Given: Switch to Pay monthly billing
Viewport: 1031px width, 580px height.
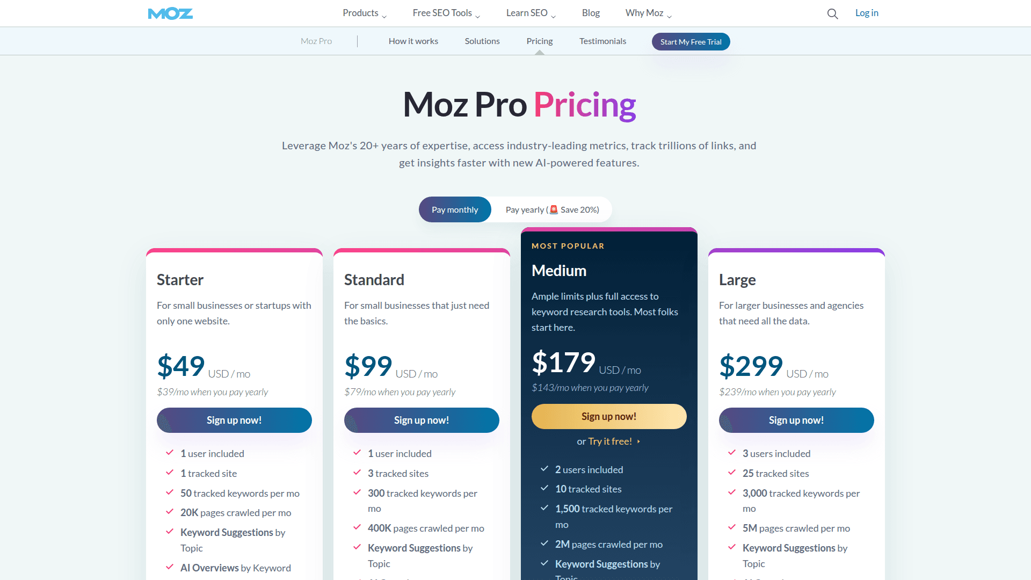Looking at the screenshot, I should pyautogui.click(x=455, y=209).
